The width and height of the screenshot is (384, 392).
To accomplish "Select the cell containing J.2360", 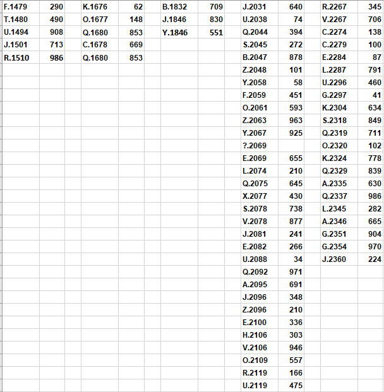I will [339, 259].
